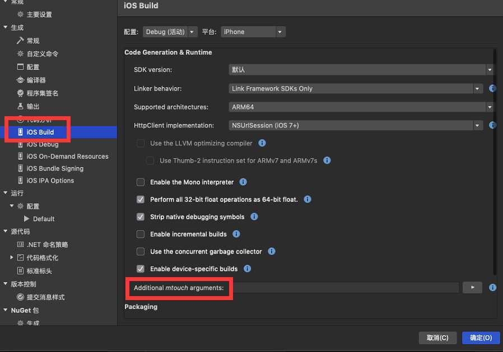Show info for additional mtouch arguments

tap(492, 287)
